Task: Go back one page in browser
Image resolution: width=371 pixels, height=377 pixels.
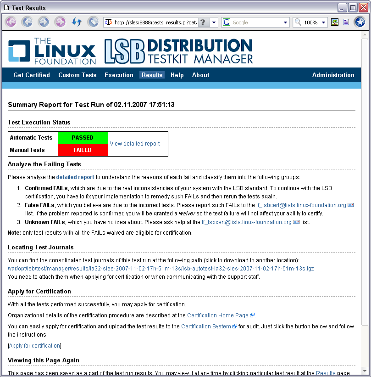Action: point(27,23)
